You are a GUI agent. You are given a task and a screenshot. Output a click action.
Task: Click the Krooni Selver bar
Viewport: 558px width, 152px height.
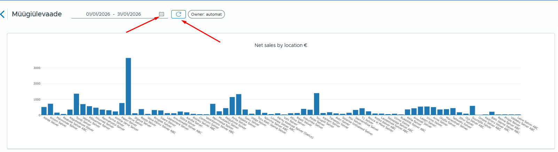50,109
